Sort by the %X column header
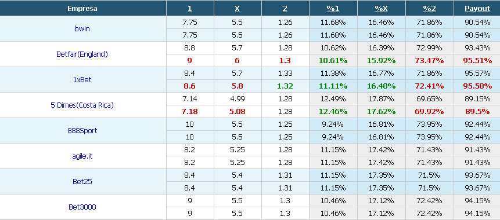Viewport: 500px width, 220px height. [381, 9]
